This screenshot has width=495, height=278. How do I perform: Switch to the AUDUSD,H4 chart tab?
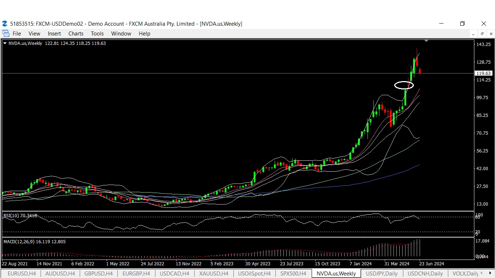[60, 274]
